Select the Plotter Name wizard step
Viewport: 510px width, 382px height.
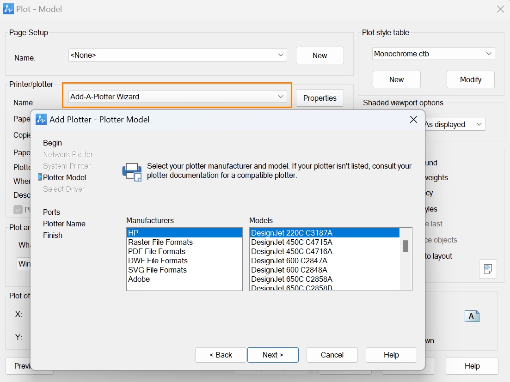[x=64, y=224]
